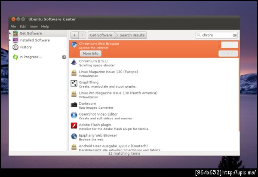
Task: Select the Installed Software sidebar label
Action: click(34, 40)
